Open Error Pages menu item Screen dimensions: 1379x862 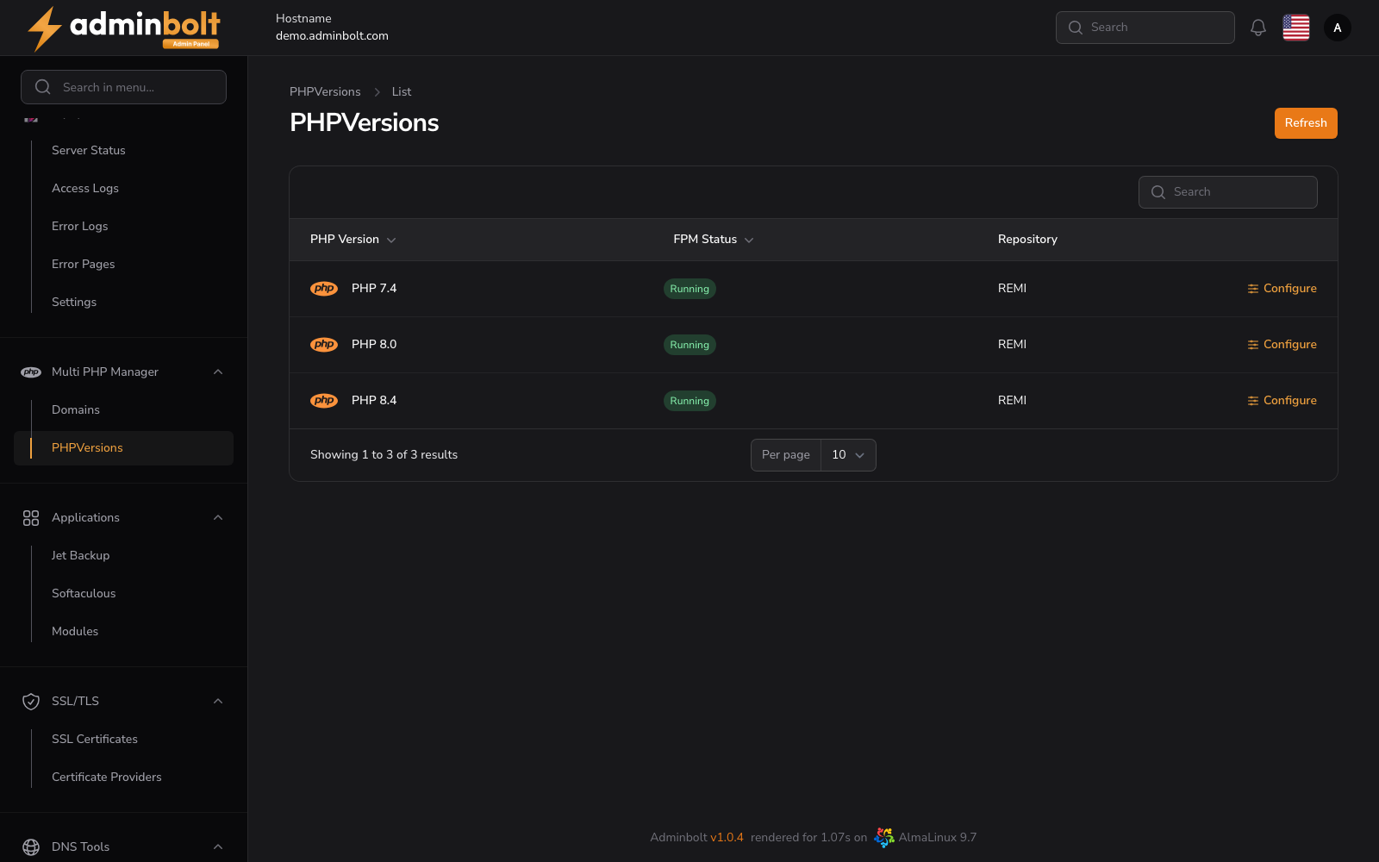point(84,265)
